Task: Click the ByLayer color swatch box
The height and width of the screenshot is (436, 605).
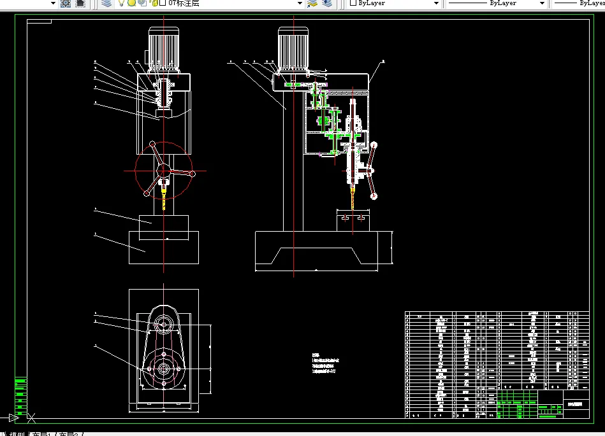Action: [353, 3]
